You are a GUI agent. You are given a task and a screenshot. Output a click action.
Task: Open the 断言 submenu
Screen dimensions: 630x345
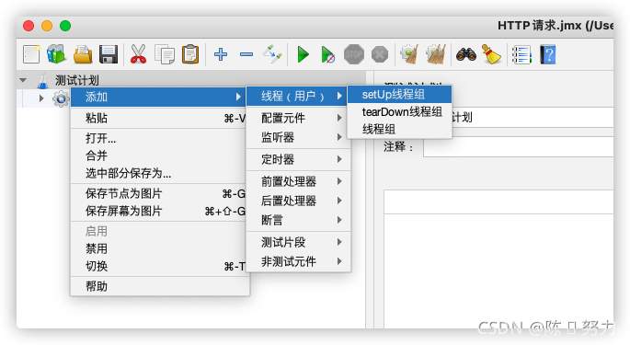pos(299,220)
